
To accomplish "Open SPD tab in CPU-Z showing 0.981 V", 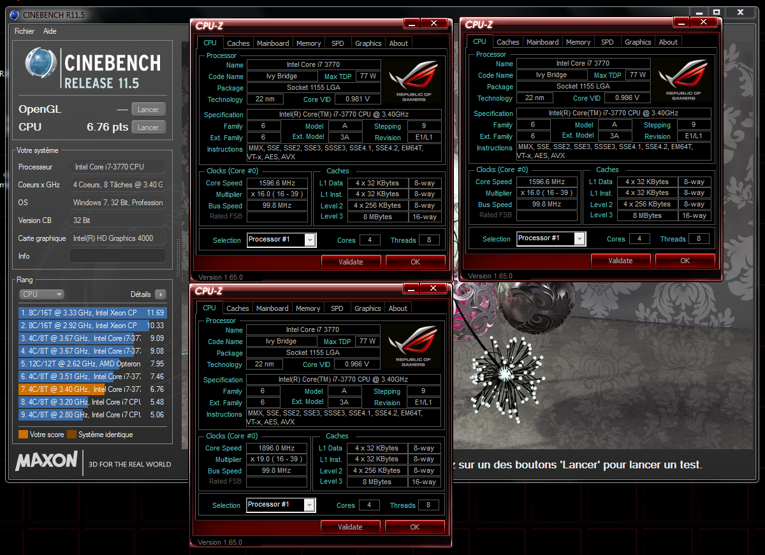I will coord(337,43).
